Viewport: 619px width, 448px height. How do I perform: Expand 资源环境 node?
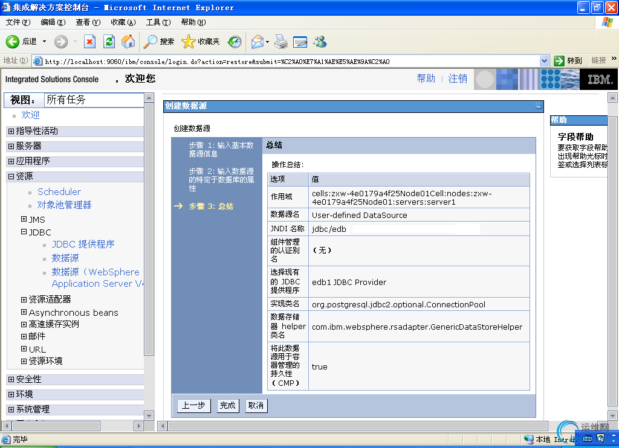24,361
